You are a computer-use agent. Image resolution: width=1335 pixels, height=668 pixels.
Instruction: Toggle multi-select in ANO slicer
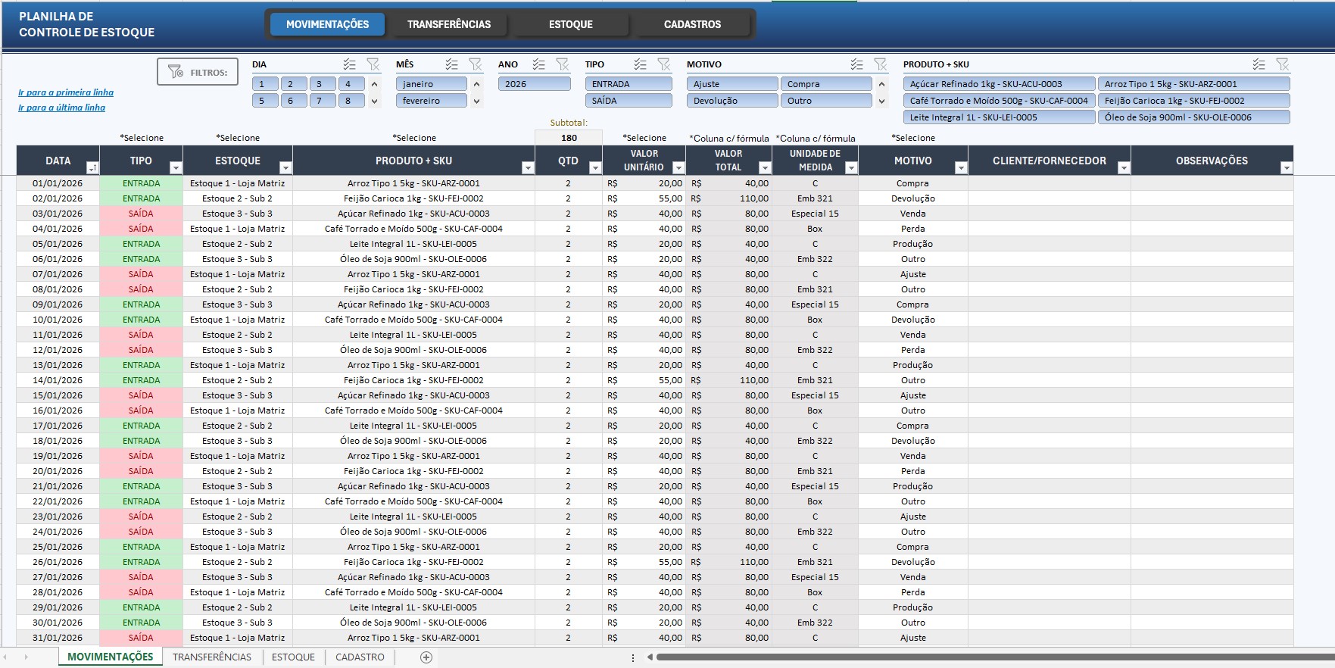click(539, 64)
